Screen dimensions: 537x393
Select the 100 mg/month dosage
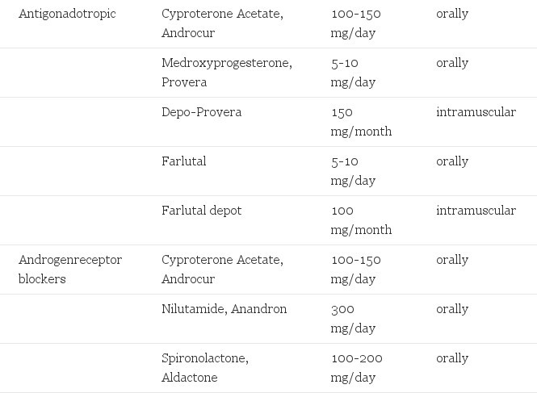[361, 220]
